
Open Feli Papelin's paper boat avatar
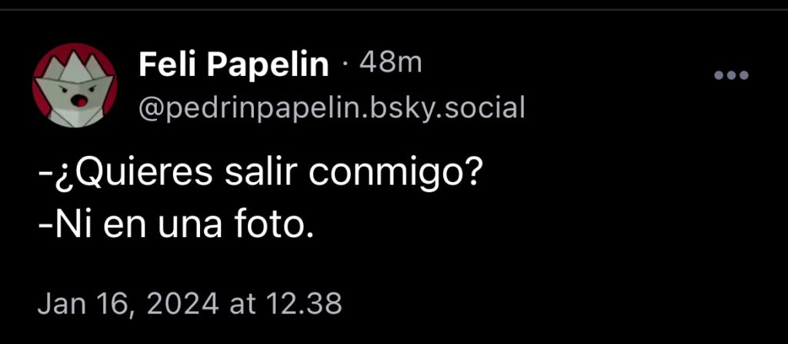[75, 85]
